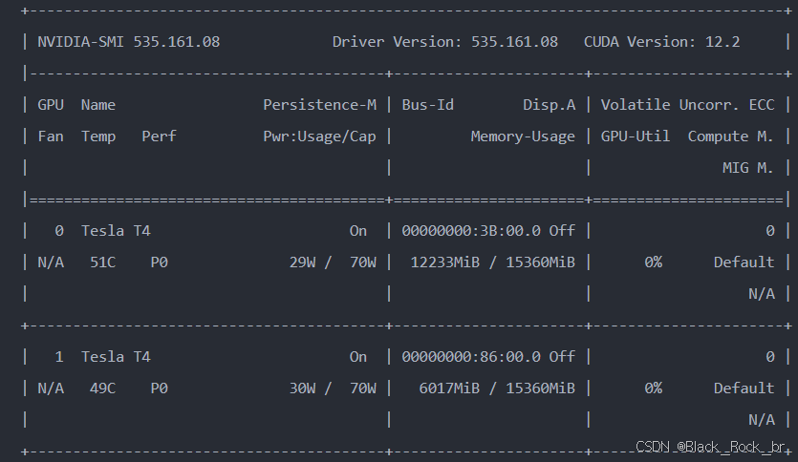Click the Perf header text
Viewport: 798px width, 462px height.
point(159,136)
